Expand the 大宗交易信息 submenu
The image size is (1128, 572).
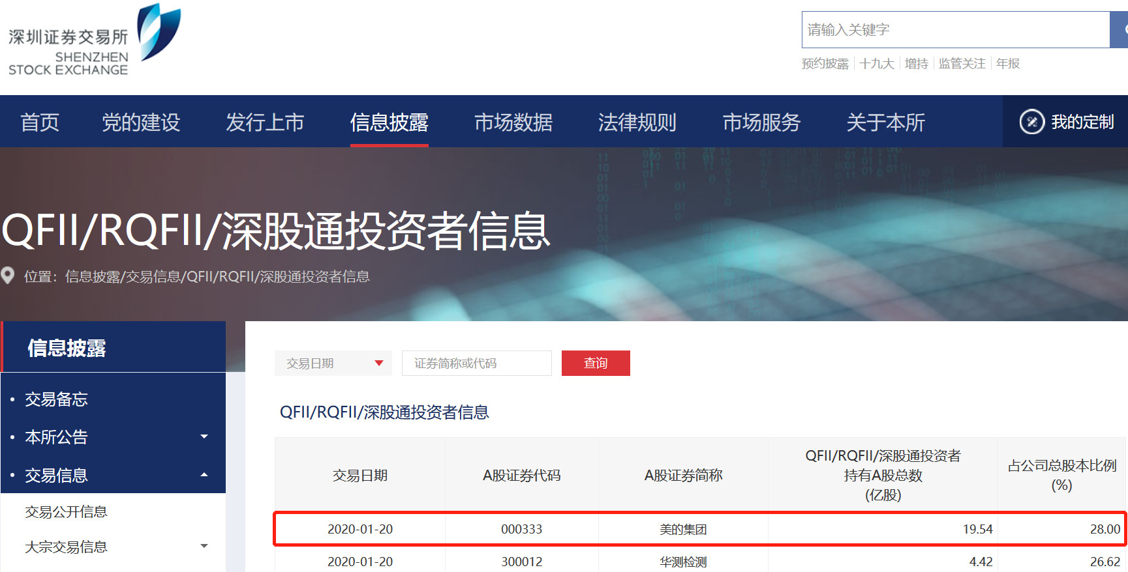point(204,547)
